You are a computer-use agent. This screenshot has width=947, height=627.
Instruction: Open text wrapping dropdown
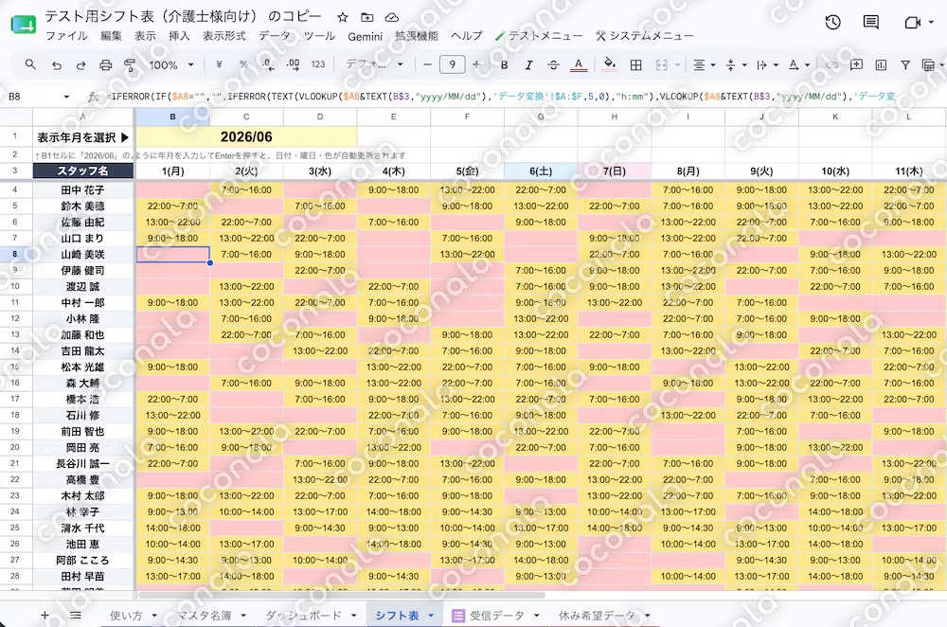[x=767, y=64]
